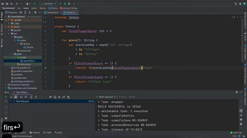
Task: Toggle show passed tests checkmark
Action: 11,97
